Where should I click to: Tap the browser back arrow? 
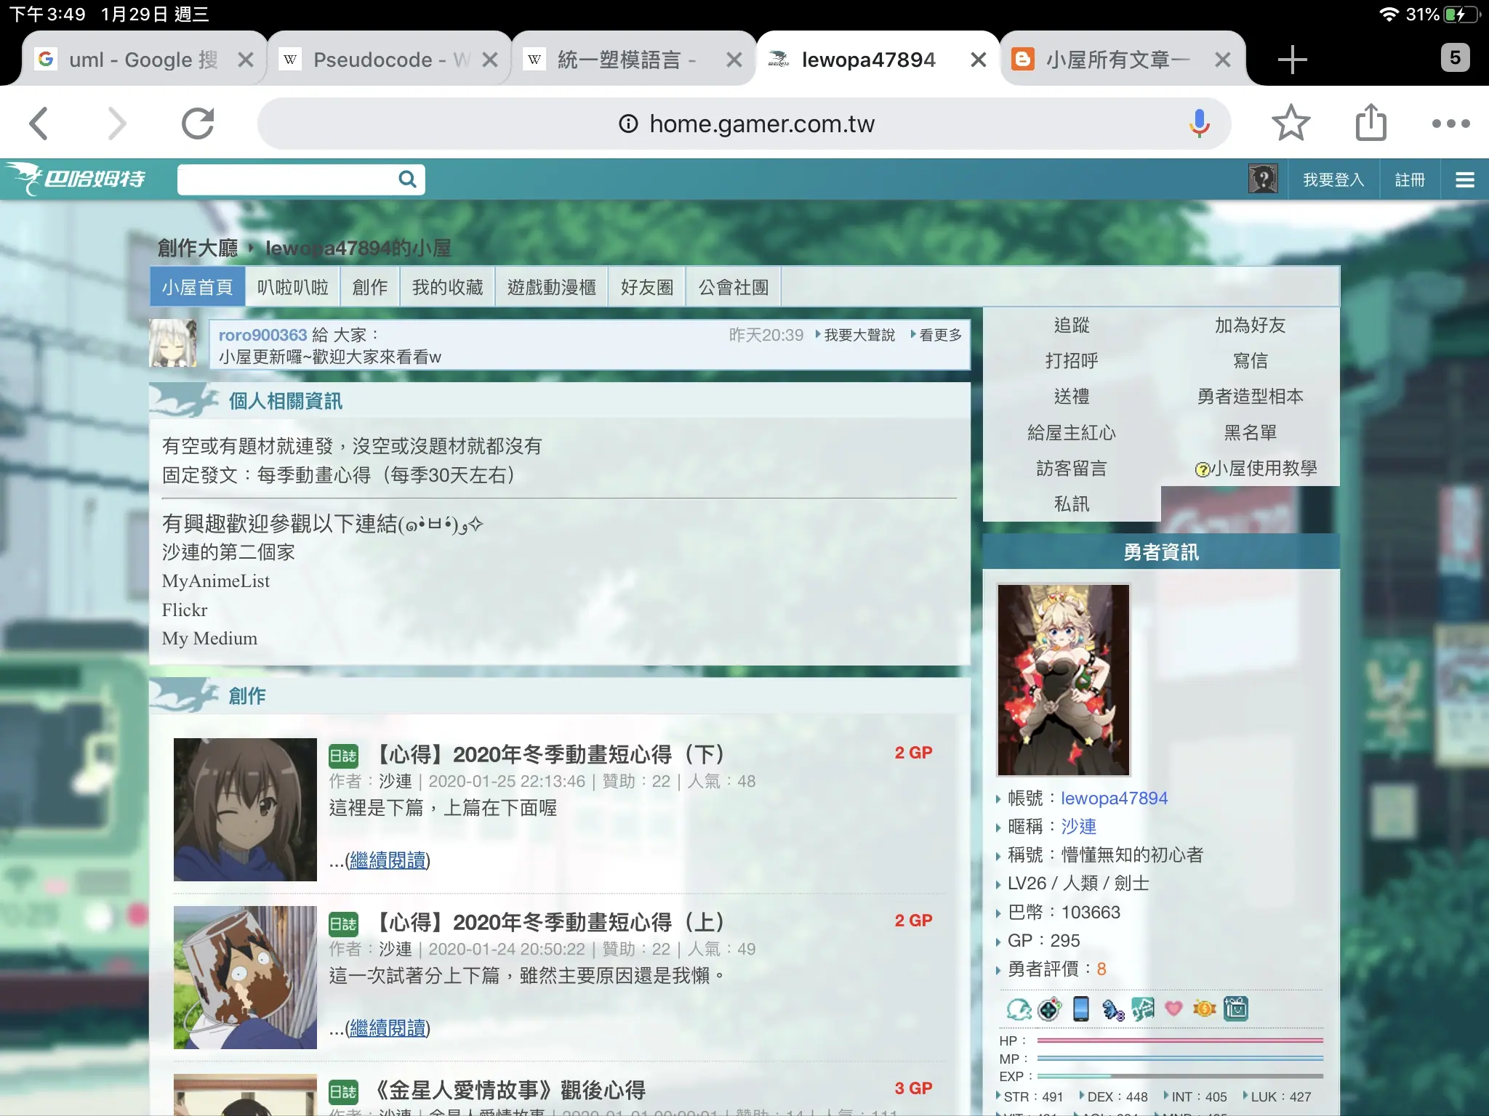pyautogui.click(x=39, y=124)
